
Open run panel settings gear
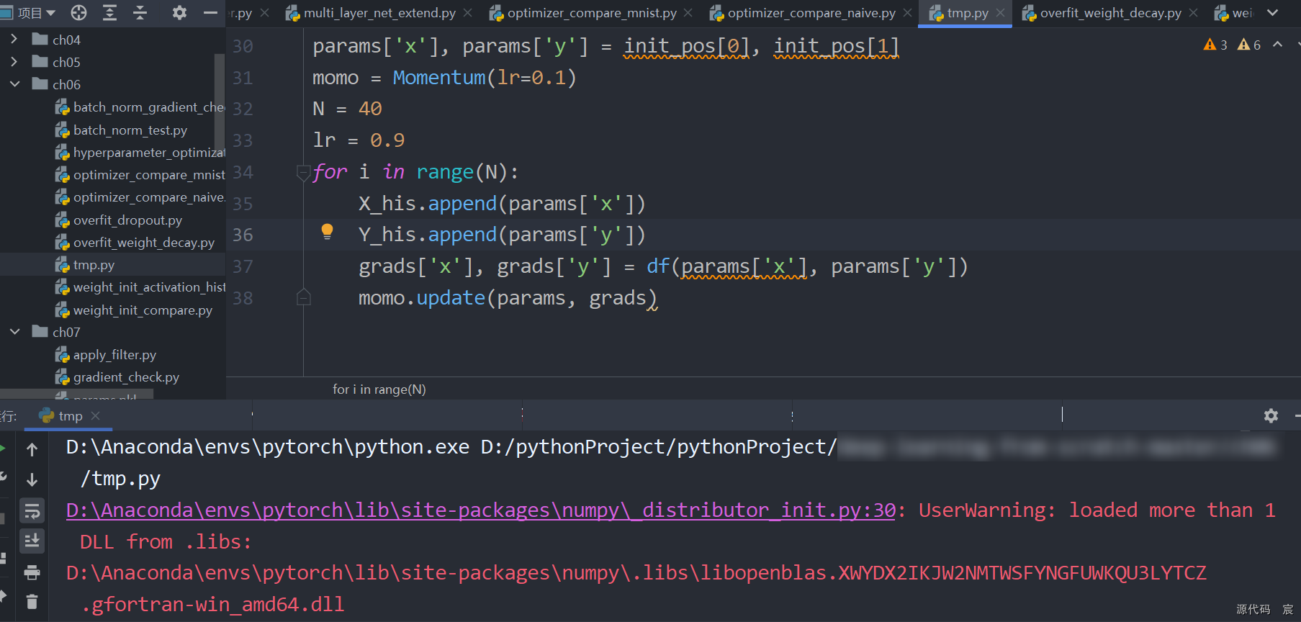pos(1271,415)
